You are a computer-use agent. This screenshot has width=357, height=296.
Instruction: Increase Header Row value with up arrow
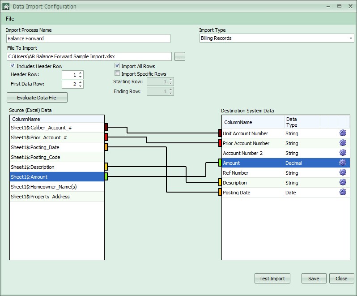click(x=81, y=73)
